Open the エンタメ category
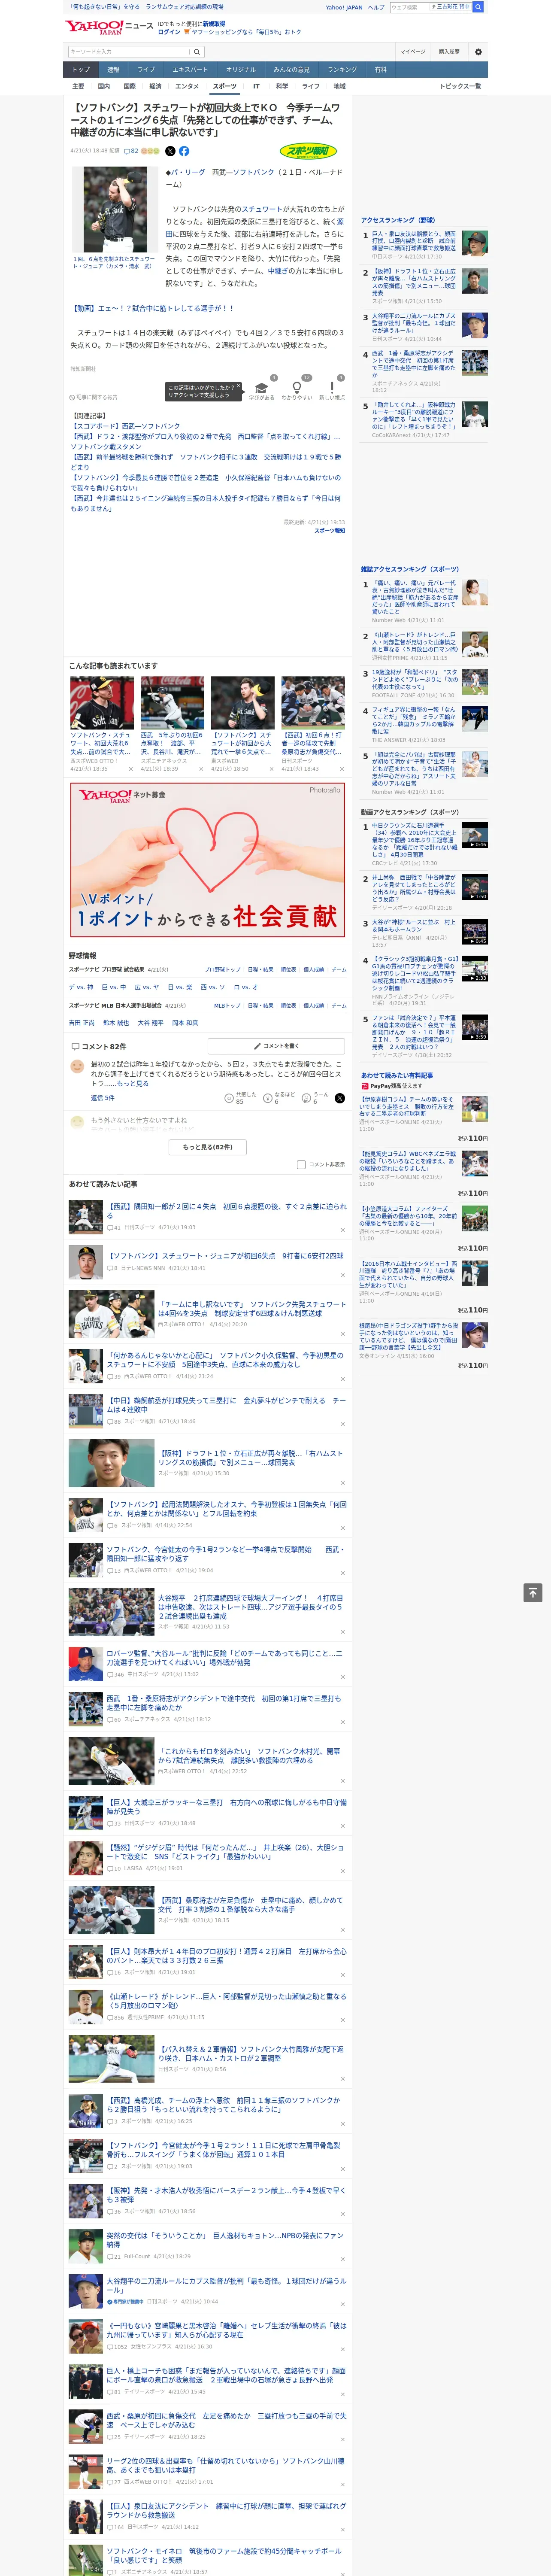This screenshot has width=551, height=2576. (187, 86)
